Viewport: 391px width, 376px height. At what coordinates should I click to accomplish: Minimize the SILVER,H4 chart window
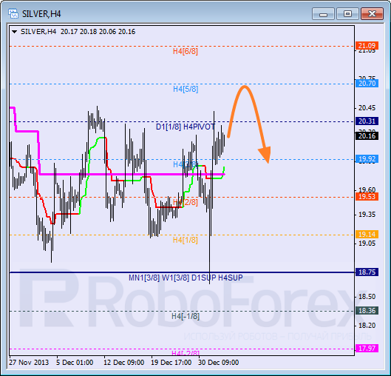tap(323, 14)
